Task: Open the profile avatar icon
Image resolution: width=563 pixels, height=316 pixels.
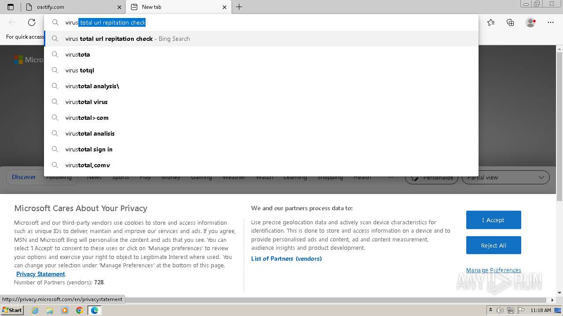Action: coord(530,22)
